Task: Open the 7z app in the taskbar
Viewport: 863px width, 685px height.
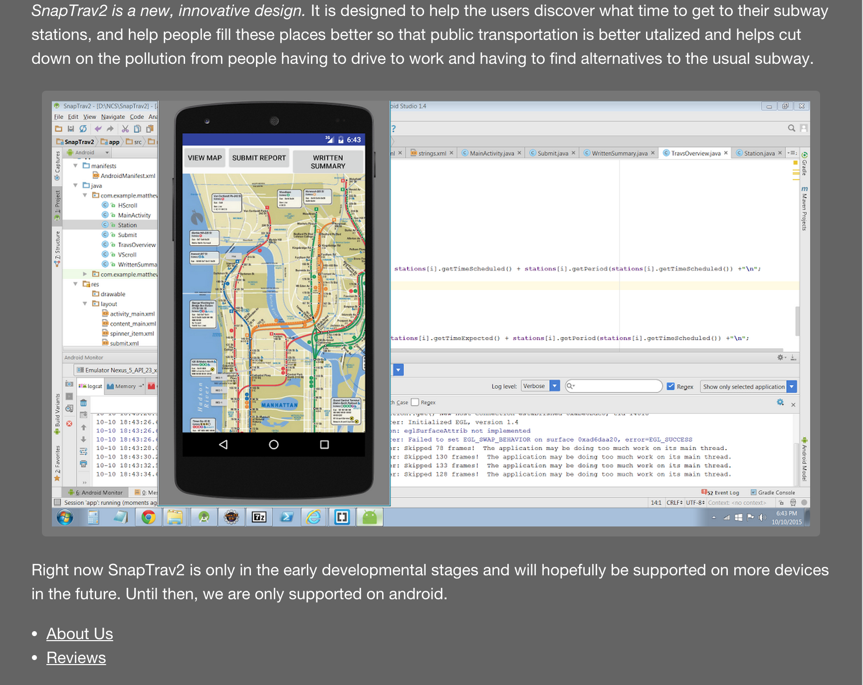Action: point(259,517)
